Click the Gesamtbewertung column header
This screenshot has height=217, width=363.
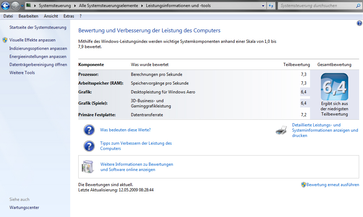(334, 65)
